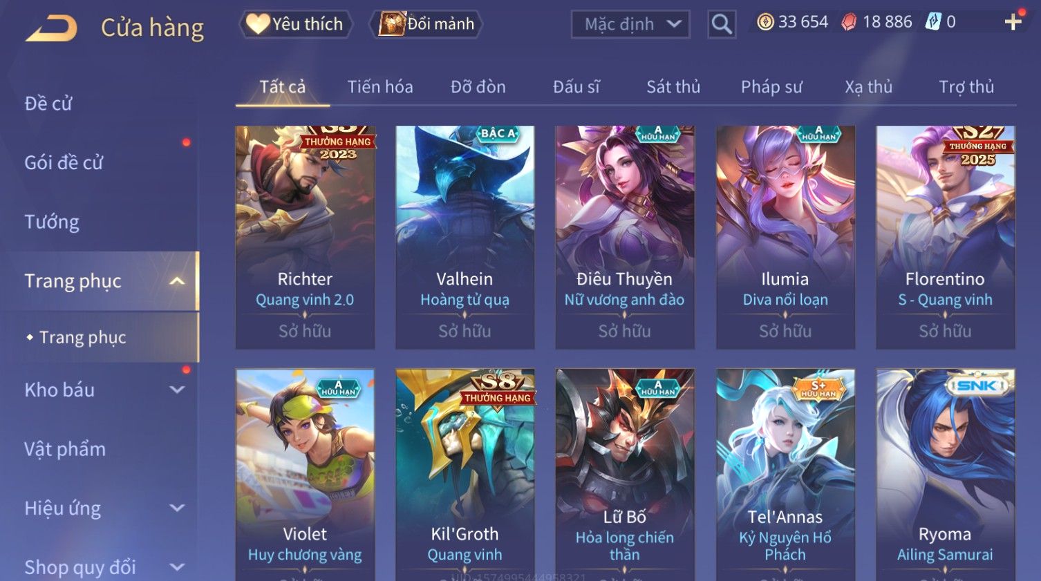
Task: Select the Valhein Hoàng tử quạ skin
Action: [465, 237]
